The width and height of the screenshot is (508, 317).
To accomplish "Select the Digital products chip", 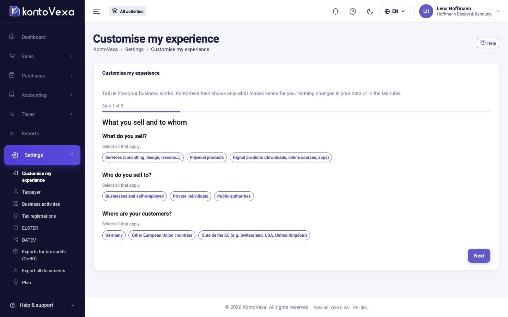I will point(281,157).
